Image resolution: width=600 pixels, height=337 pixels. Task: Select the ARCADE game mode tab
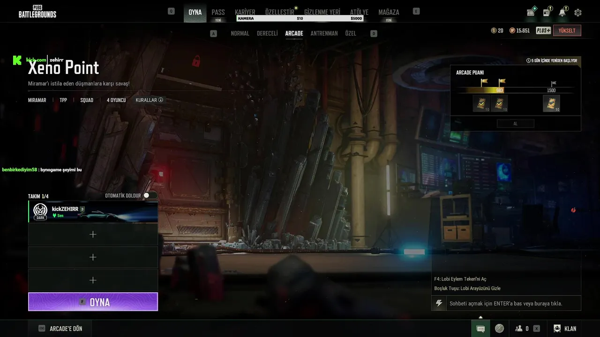[294, 33]
